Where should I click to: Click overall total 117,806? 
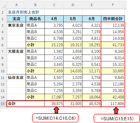(113, 104)
